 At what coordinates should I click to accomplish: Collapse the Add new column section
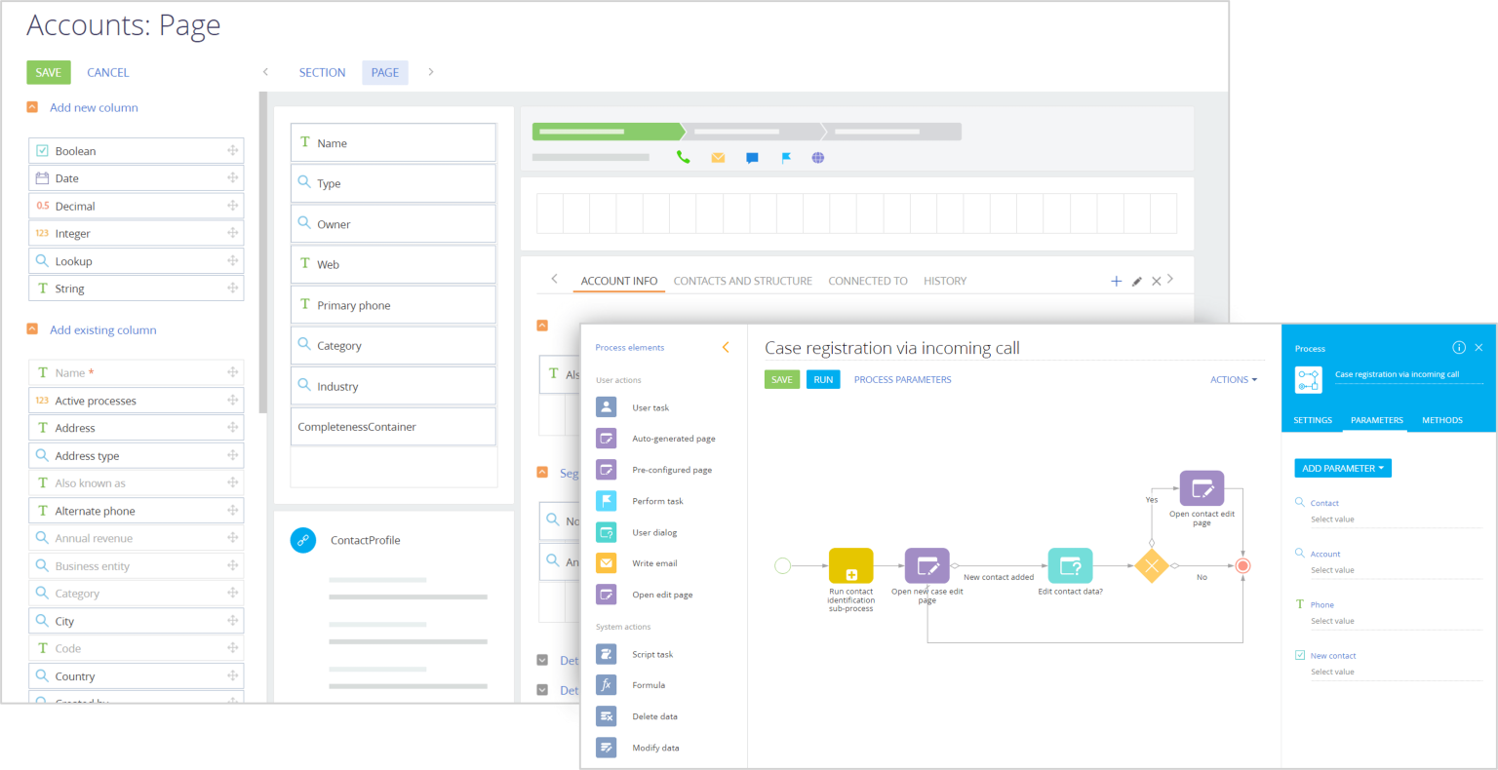(x=32, y=107)
